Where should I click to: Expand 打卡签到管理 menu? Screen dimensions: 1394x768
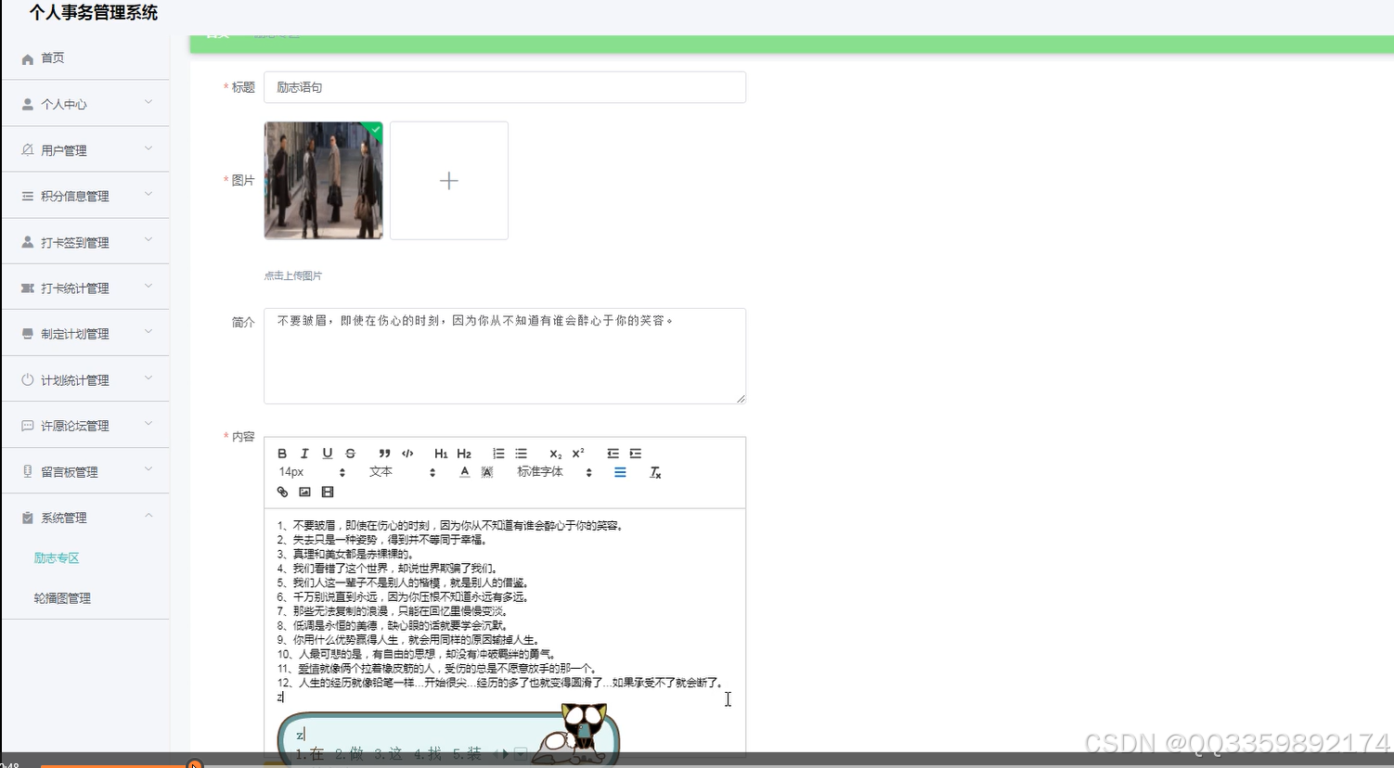(85, 242)
